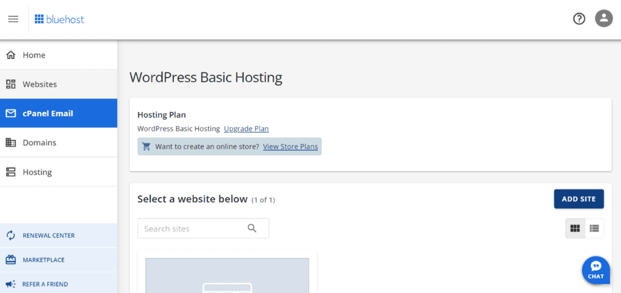Viewport: 621px width, 293px height.
Task: Open the hamburger navigation menu
Action: (13, 19)
